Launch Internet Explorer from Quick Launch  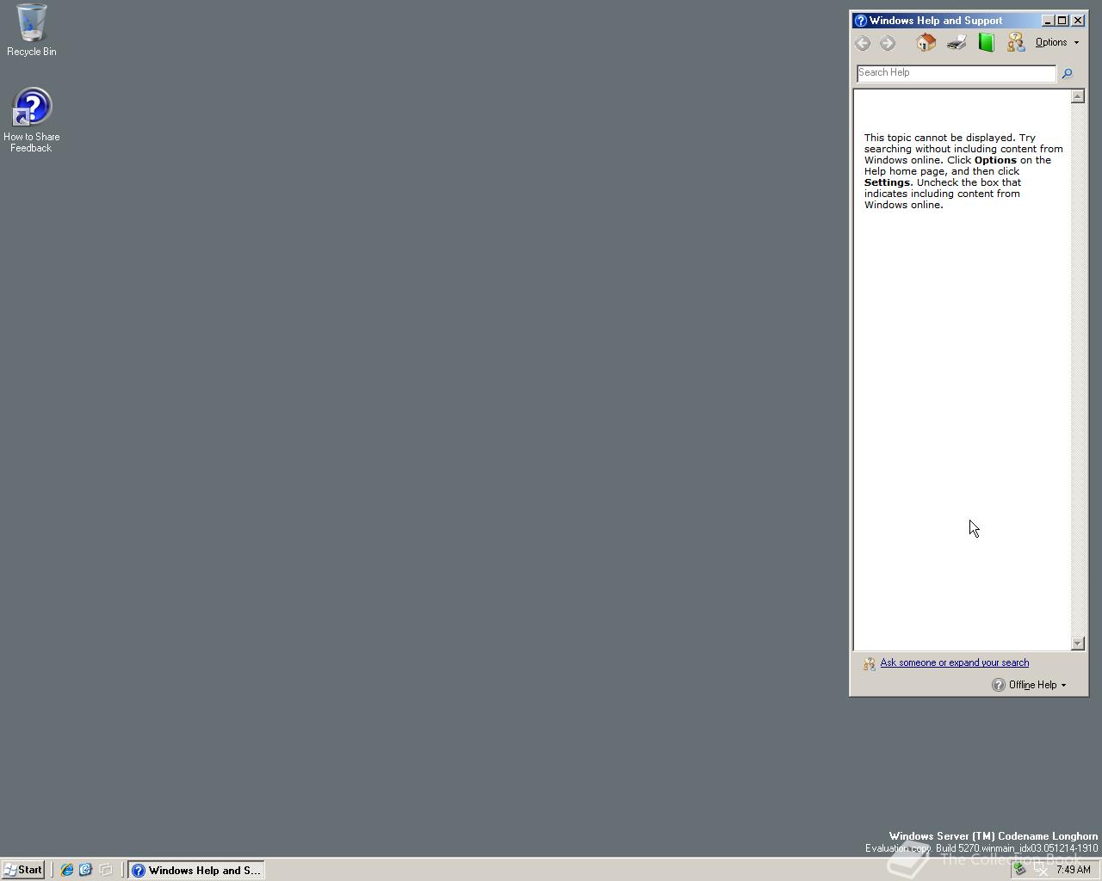click(x=66, y=870)
